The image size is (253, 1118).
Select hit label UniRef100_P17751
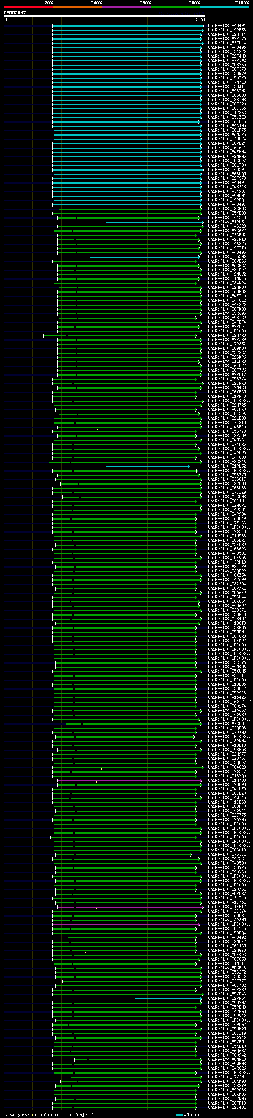[227, 903]
